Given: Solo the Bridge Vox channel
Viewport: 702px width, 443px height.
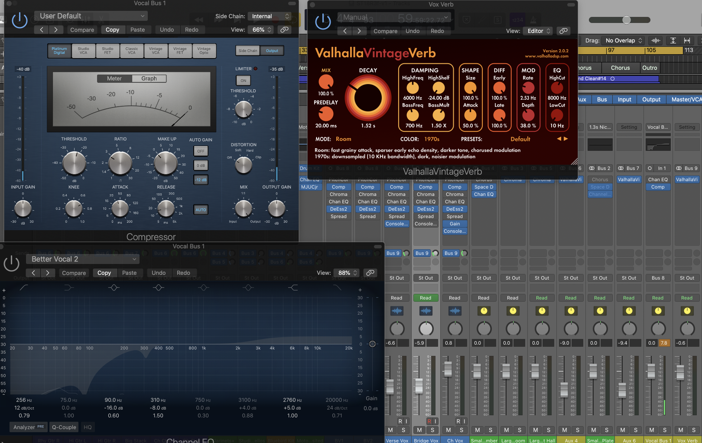Looking at the screenshot, I should tap(432, 430).
